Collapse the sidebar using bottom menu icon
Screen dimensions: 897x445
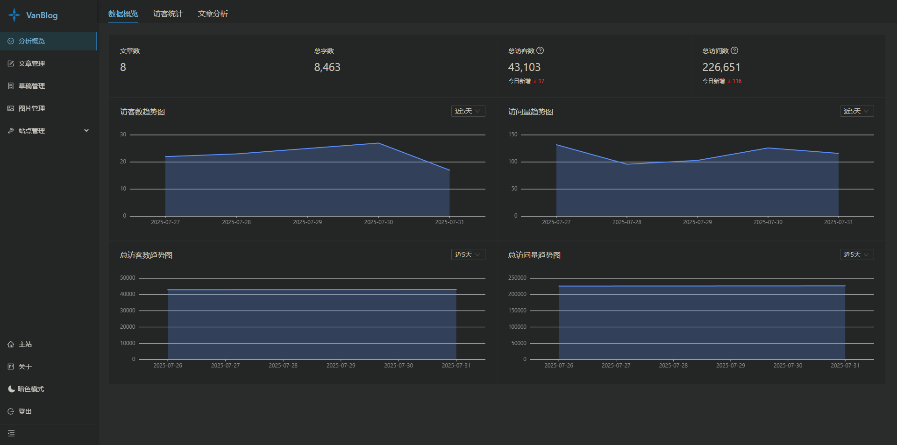point(11,433)
